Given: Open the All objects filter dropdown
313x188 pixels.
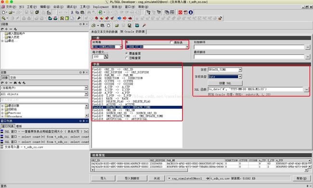Looking at the screenshot, I should tap(86, 94).
